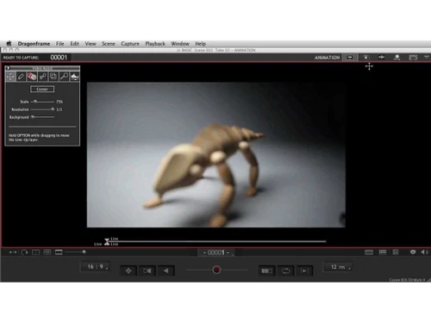The image size is (431, 323).
Task: Select the overlapping layers tool
Action: click(x=53, y=77)
